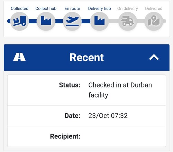
Task: Click the Recent header title
Action: click(87, 57)
